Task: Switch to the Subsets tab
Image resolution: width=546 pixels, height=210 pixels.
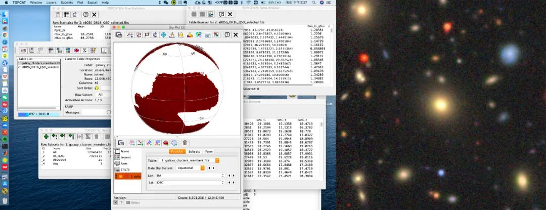Action: coord(194,152)
